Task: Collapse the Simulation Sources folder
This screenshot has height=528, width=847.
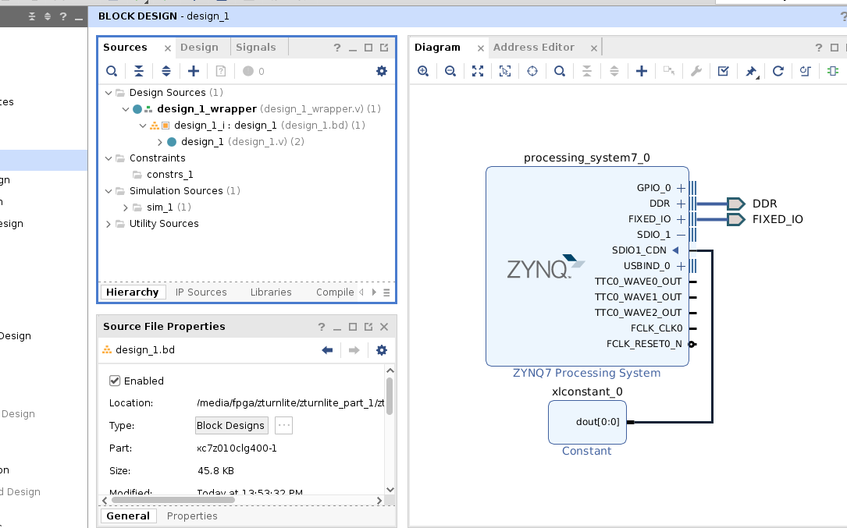Action: click(108, 191)
